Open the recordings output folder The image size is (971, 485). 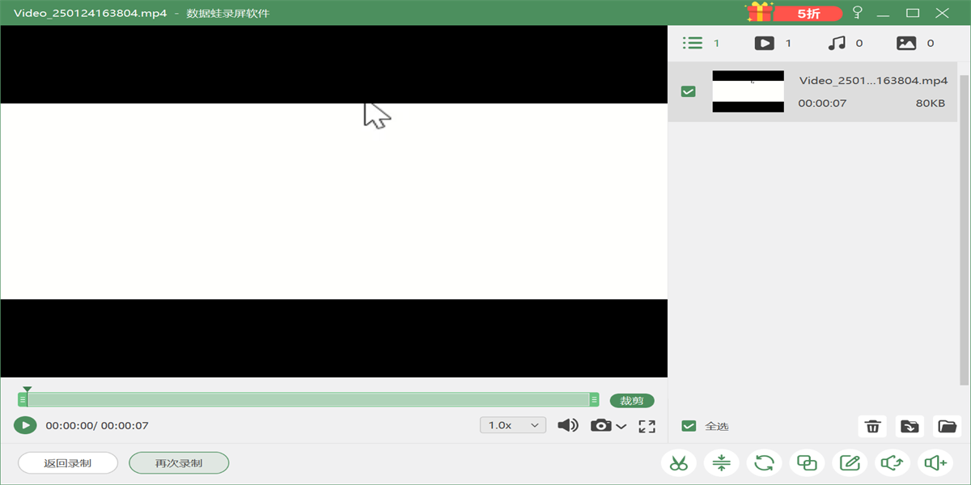pos(947,426)
